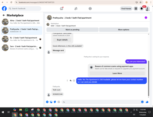Open the Kc apartment conversation
The image size is (153, 117).
pos(21,39)
